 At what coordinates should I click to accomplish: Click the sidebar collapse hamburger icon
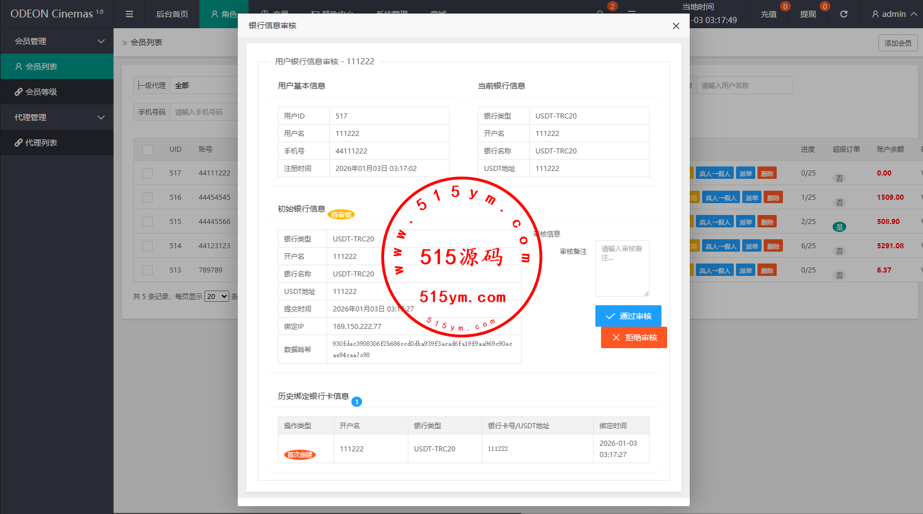pyautogui.click(x=129, y=14)
